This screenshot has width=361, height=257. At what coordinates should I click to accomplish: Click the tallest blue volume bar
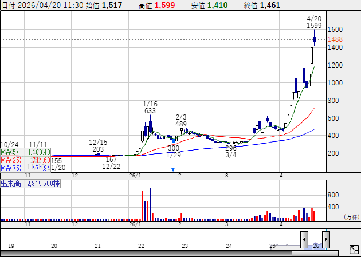(x=150, y=204)
